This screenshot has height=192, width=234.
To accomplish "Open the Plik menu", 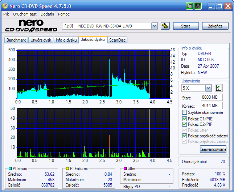I will pos(6,14).
